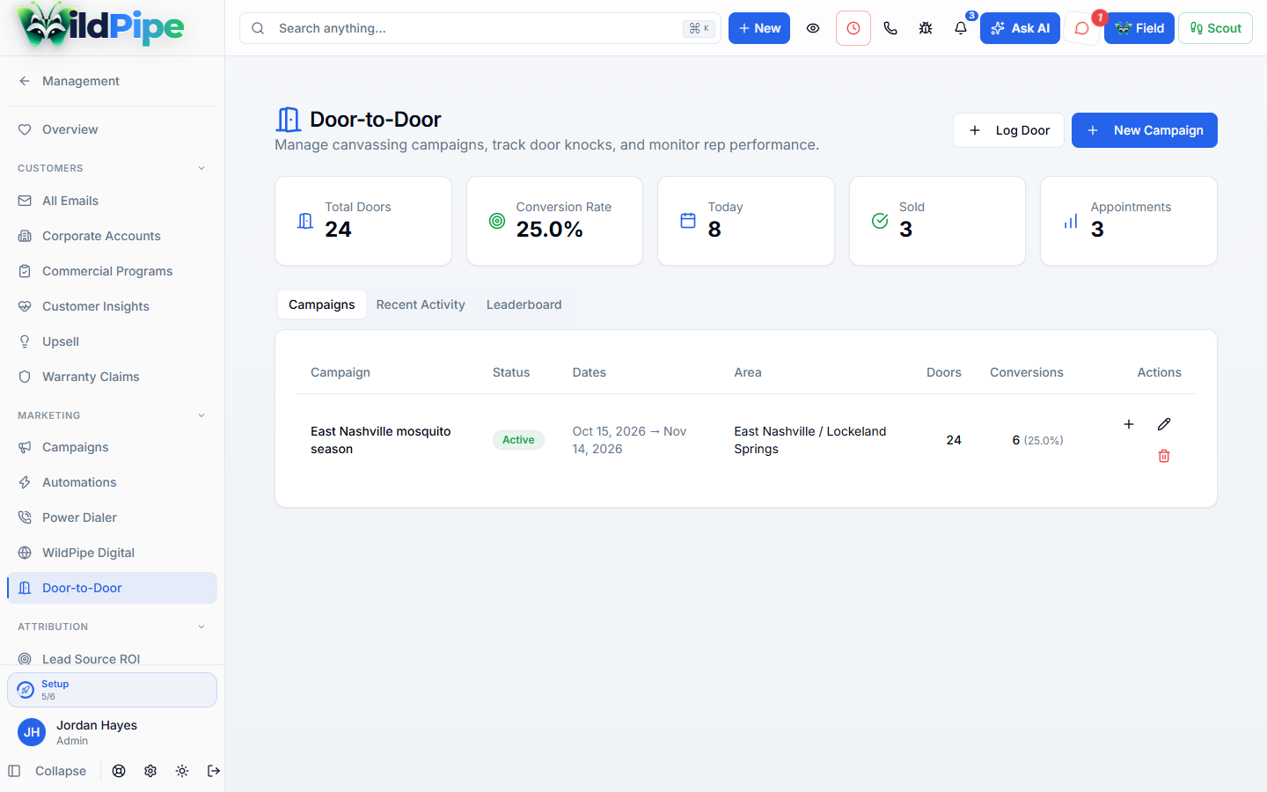Screen dimensions: 1267x792
Task: Switch to the Recent Activity tab
Action: [421, 304]
